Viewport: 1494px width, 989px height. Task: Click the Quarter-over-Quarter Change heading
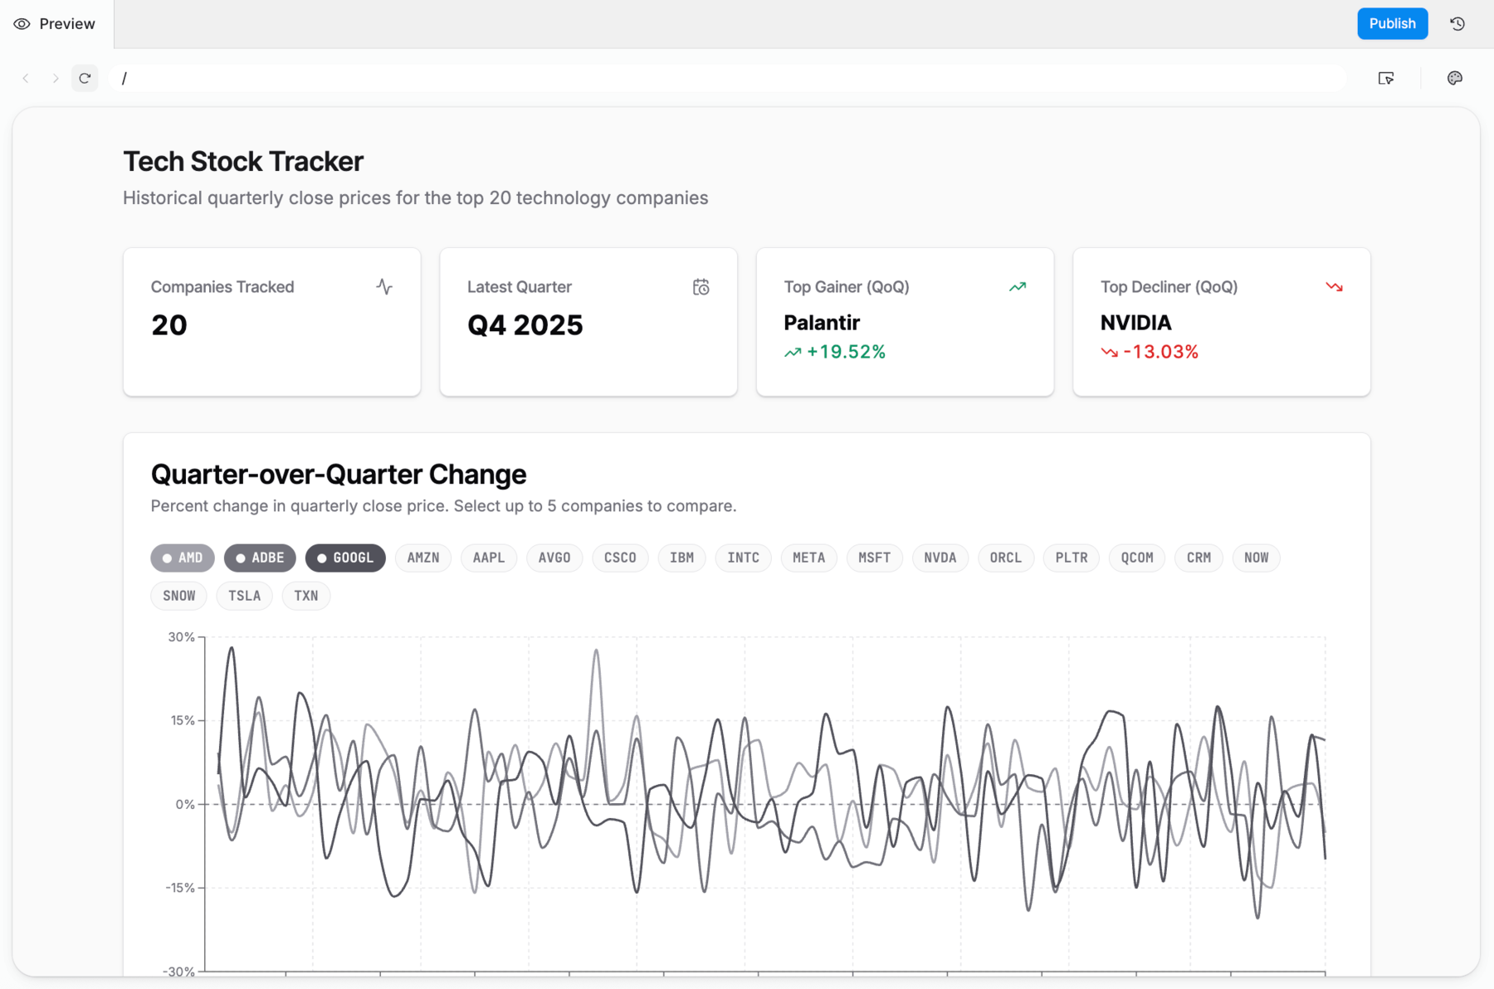[x=339, y=475]
